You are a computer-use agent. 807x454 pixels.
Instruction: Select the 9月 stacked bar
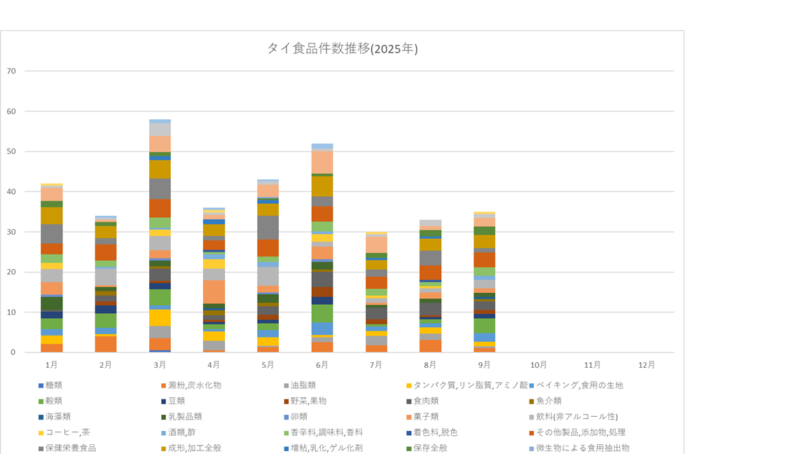pos(485,280)
